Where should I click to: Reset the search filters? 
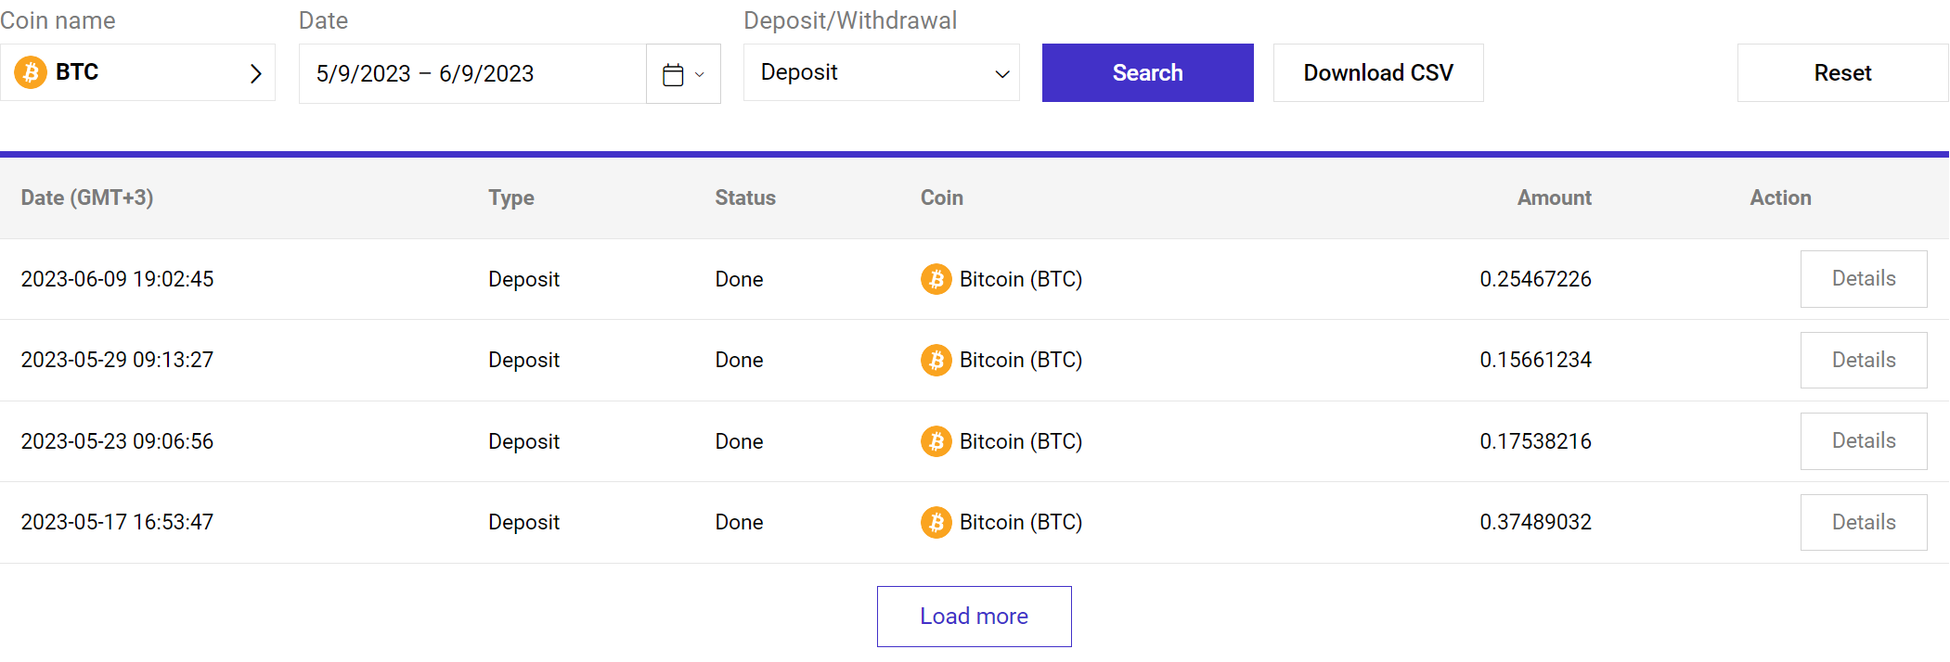tap(1842, 72)
